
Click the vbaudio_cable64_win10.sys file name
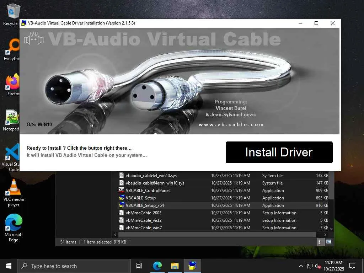pyautogui.click(x=151, y=176)
